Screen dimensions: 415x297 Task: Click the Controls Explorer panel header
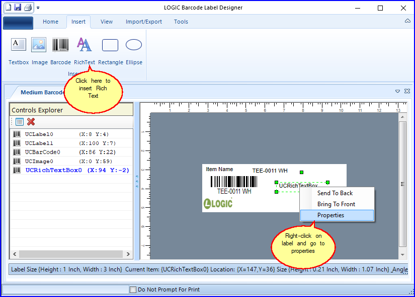pyautogui.click(x=71, y=110)
